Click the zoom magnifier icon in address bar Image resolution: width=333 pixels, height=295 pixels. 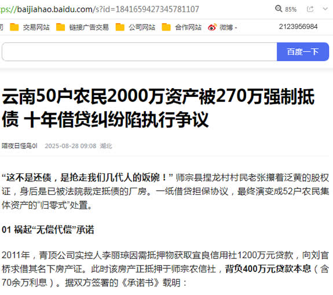click(x=279, y=9)
